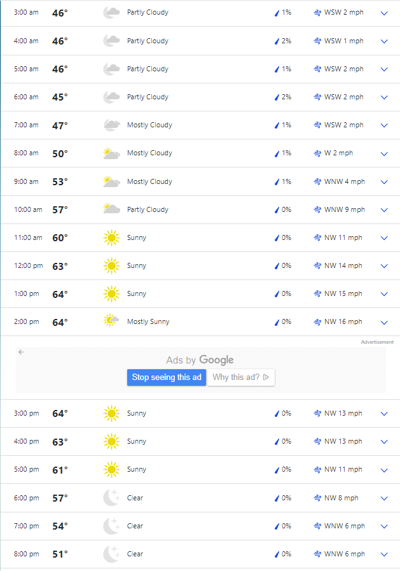Expand the 12:00 pm forecast chevron
This screenshot has height=571, width=400.
click(384, 266)
